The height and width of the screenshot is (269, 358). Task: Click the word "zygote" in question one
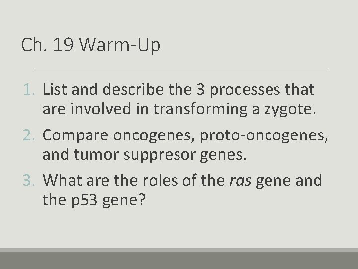[288, 110]
